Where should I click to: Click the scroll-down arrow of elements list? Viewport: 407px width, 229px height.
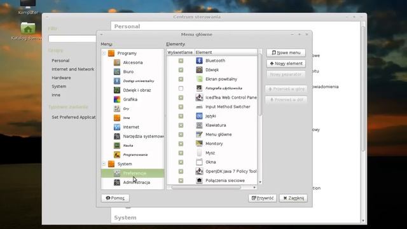[x=260, y=183]
